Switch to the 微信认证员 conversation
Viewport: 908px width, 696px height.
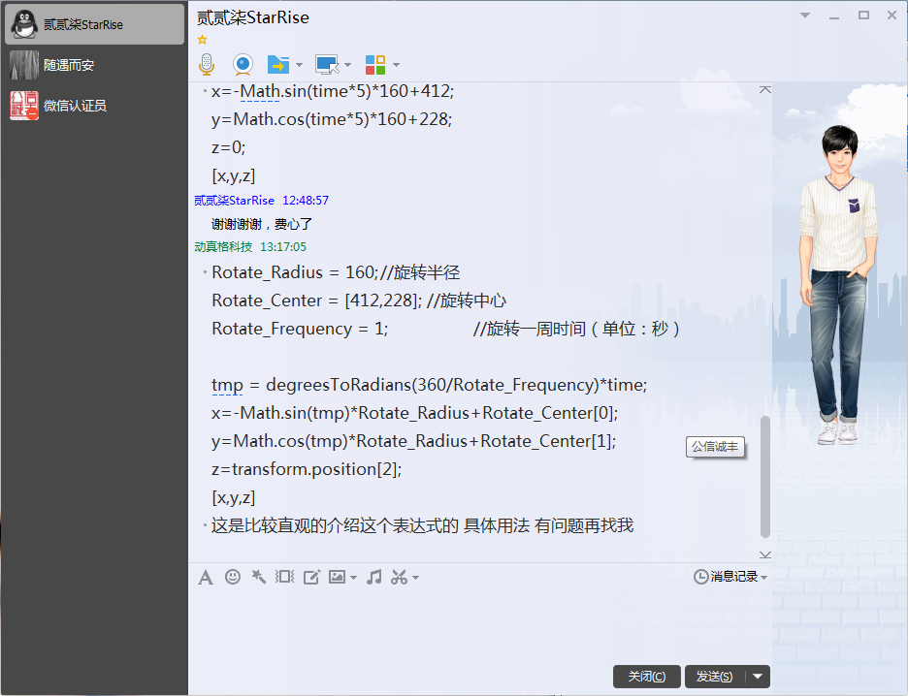pyautogui.click(x=94, y=106)
